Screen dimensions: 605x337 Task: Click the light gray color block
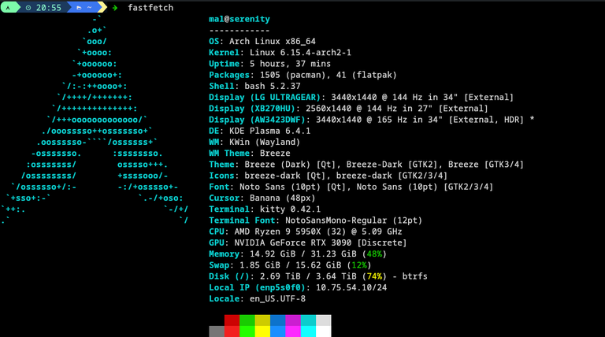[x=323, y=320]
